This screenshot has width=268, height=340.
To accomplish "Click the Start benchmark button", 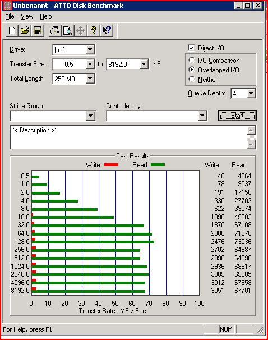I will pos(237,116).
